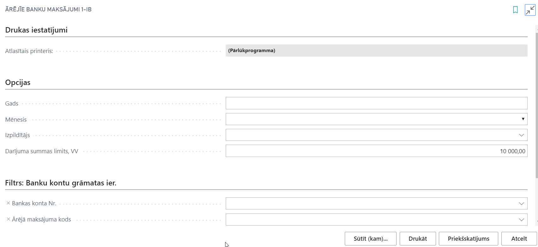The height and width of the screenshot is (247, 538).
Task: Click the Priekšskatījums button
Action: click(x=469, y=239)
